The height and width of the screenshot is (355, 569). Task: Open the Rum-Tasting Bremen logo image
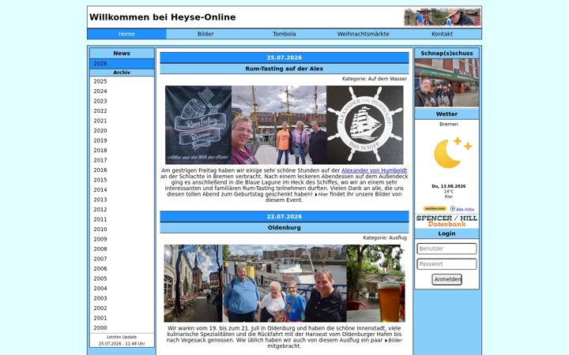(x=198, y=125)
